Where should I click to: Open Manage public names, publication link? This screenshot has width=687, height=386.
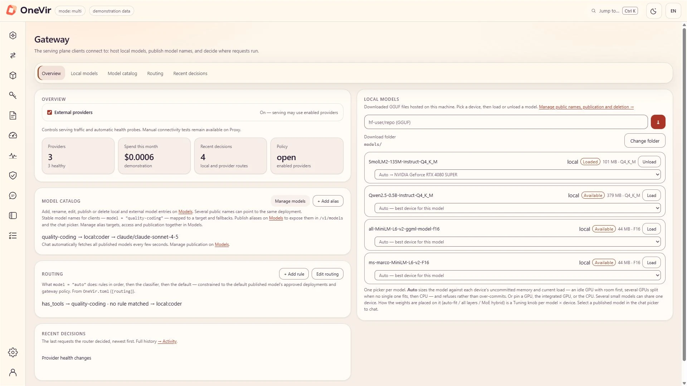coord(586,107)
